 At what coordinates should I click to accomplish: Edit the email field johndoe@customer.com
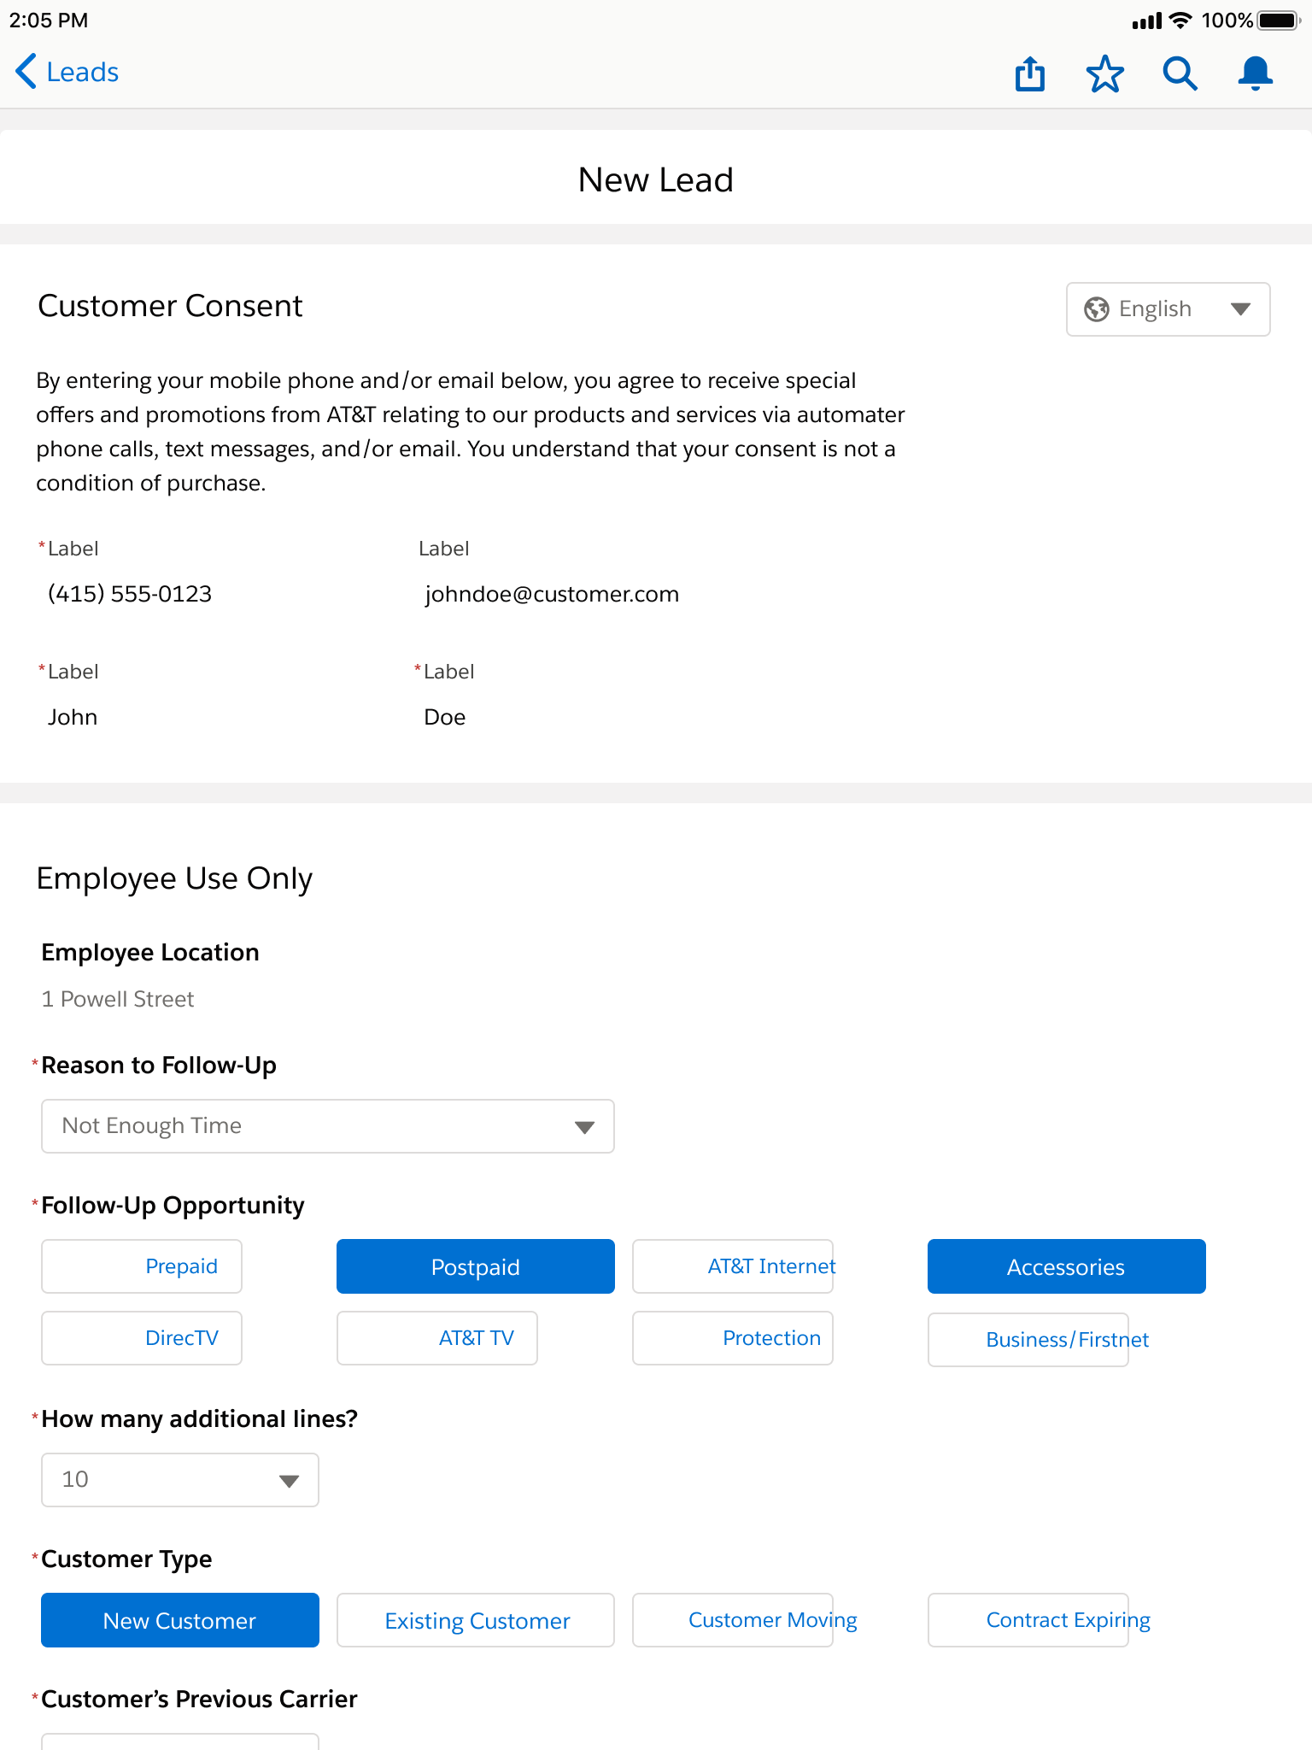552,594
